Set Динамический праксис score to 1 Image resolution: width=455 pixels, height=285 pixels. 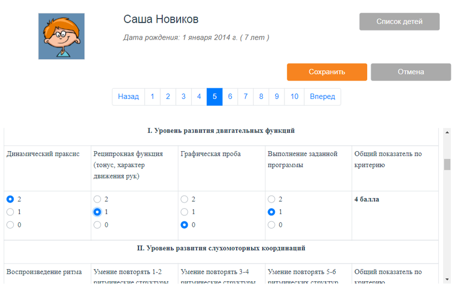tap(10, 212)
